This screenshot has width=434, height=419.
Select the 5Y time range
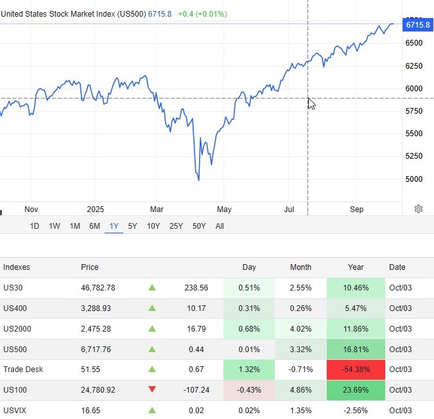point(132,226)
